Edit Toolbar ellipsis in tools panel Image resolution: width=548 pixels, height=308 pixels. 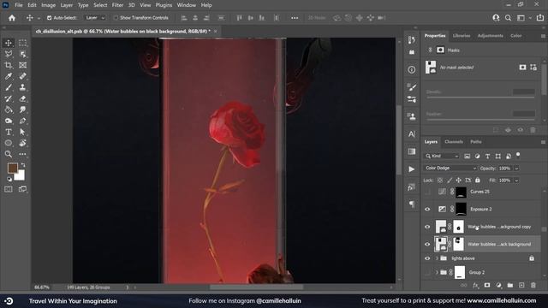click(x=23, y=154)
